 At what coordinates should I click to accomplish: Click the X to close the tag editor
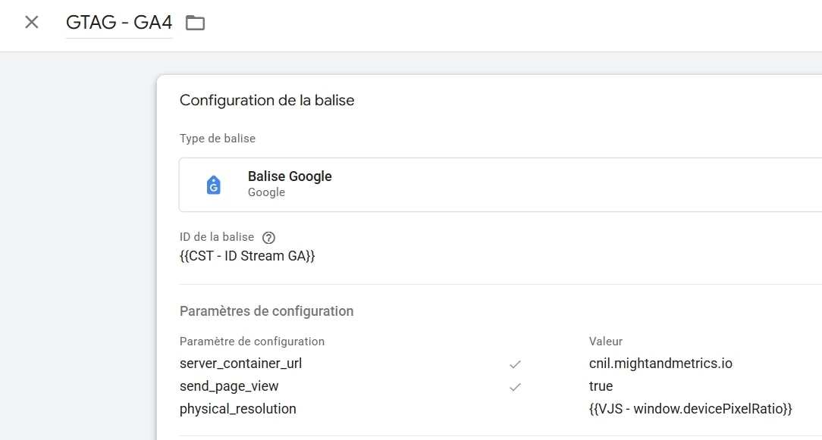coord(30,22)
